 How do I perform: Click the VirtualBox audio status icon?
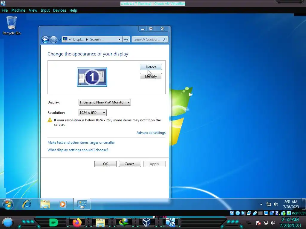coord(243,213)
